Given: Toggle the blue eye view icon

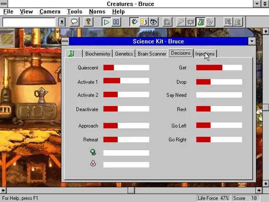Looking at the screenshot, I should [x=154, y=22].
